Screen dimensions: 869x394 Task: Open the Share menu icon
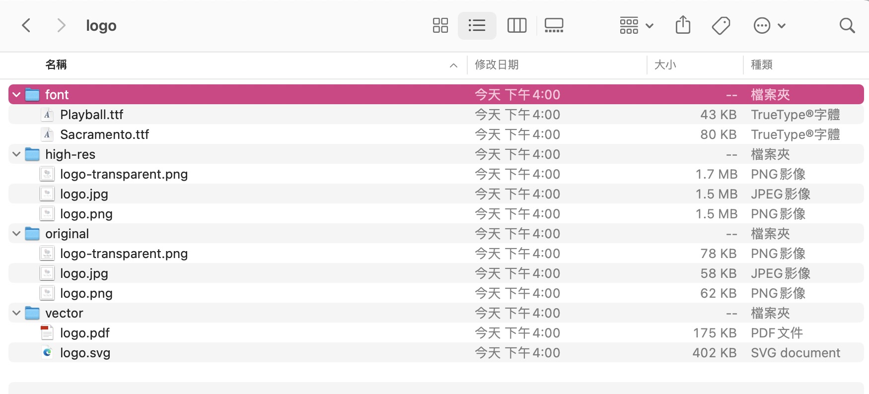point(683,25)
